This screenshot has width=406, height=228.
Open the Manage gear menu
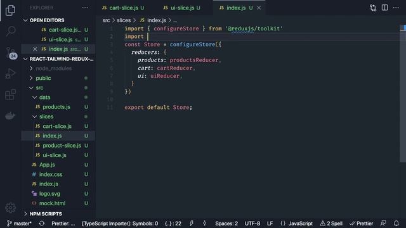click(x=10, y=208)
